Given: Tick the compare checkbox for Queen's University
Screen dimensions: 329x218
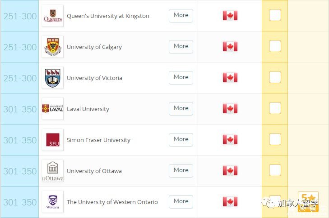Looking at the screenshot, I should 275,15.
